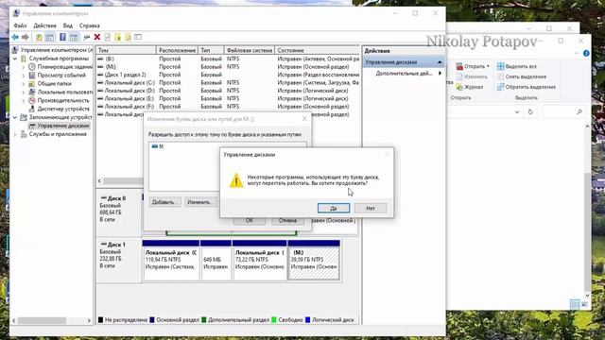Viewport: 605px width, 340px height.
Task: Click the Общие папки folder icon
Action: point(32,84)
